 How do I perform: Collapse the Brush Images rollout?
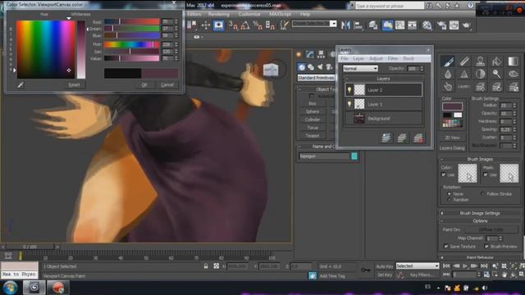tap(480, 159)
